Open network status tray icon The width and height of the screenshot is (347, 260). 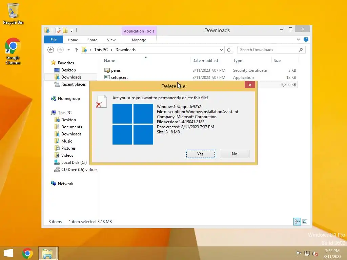coord(307,254)
